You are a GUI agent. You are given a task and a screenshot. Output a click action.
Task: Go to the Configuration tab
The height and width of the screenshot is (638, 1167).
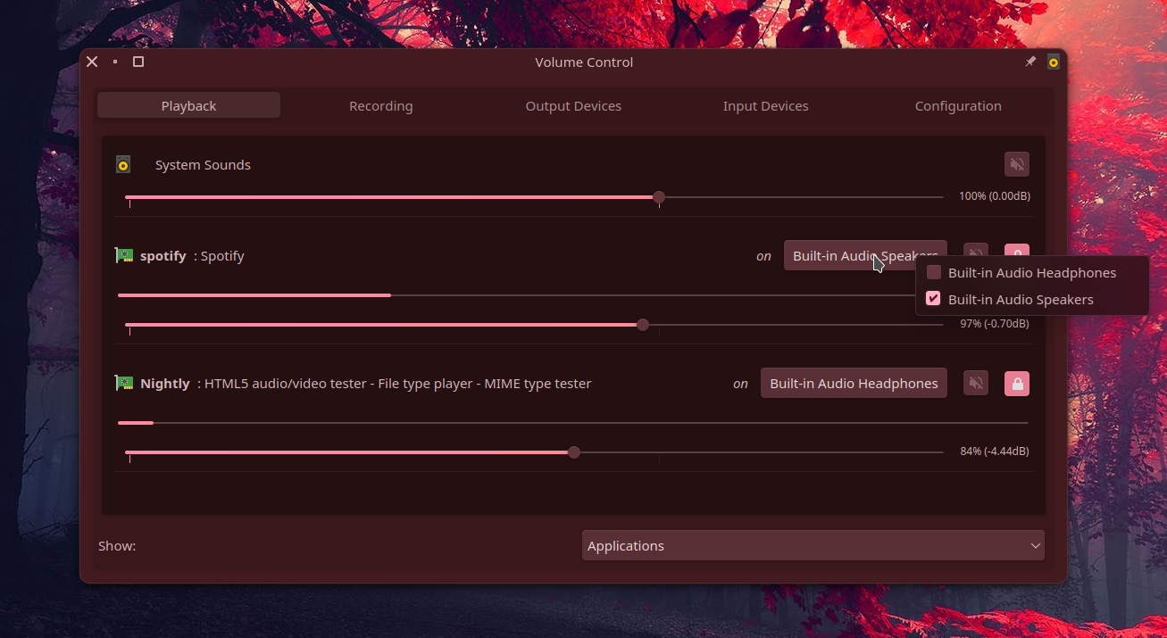coord(958,106)
